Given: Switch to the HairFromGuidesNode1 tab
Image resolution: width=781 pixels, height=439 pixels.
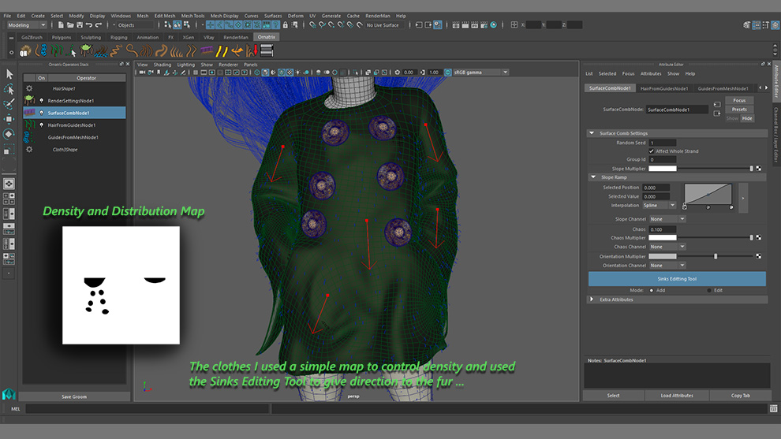Looking at the screenshot, I should point(663,88).
